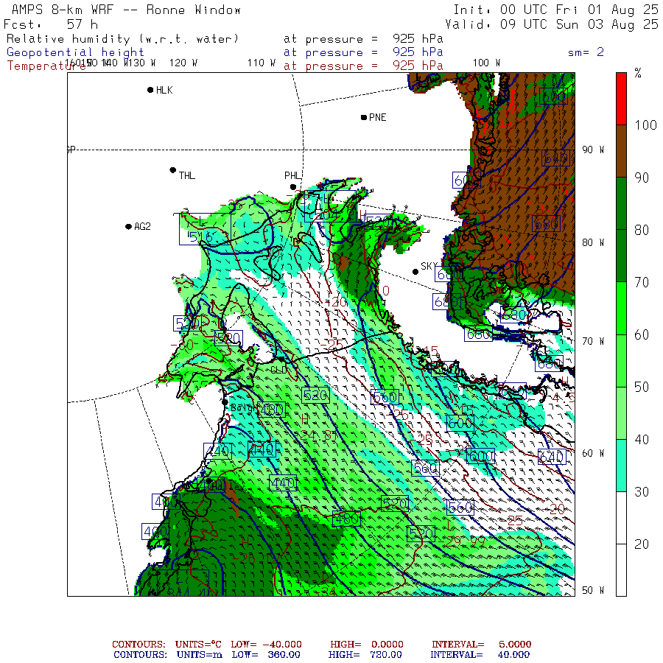Screen dimensions: 663x663
Task: Click the 'Init: 00 UTC Fri 01 Aug 25' text
Action: tap(555, 10)
